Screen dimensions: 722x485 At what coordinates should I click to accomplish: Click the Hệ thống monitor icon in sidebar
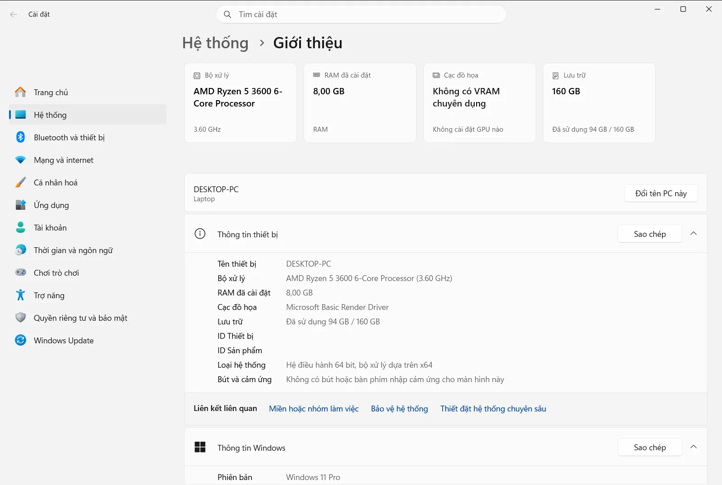(x=20, y=115)
